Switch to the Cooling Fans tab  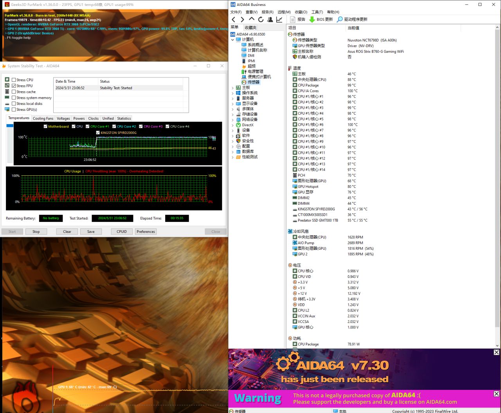click(x=43, y=118)
